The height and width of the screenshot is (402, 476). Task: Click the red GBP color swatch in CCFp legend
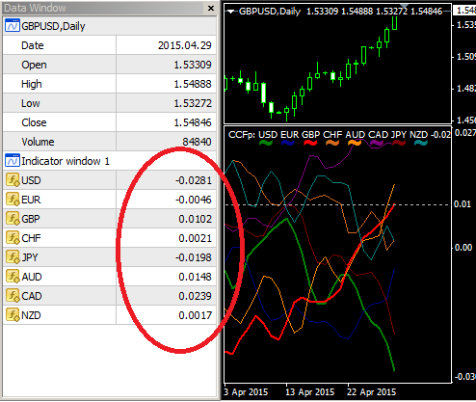310,143
